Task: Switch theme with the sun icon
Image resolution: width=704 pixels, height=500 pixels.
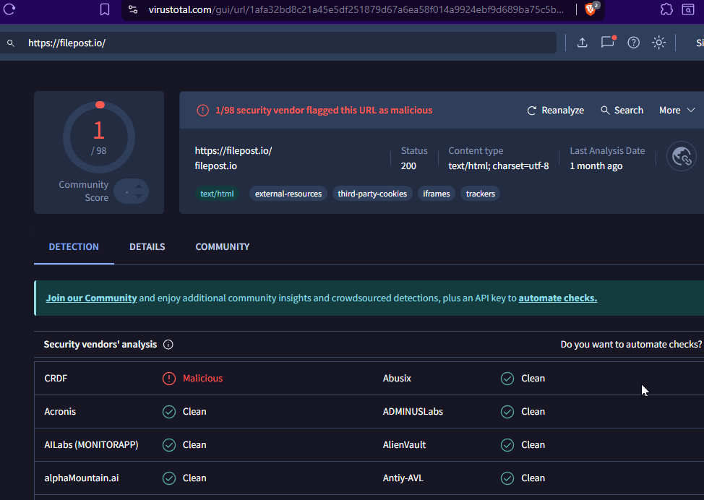Action: tap(658, 43)
